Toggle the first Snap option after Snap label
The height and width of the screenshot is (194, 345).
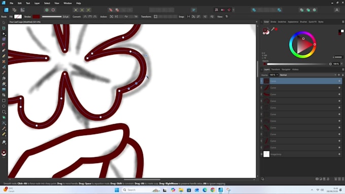(189, 17)
